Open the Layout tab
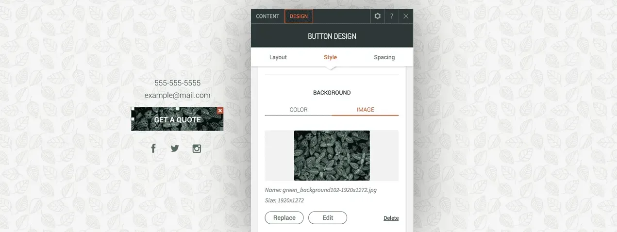The height and width of the screenshot is (232, 617). coord(278,57)
